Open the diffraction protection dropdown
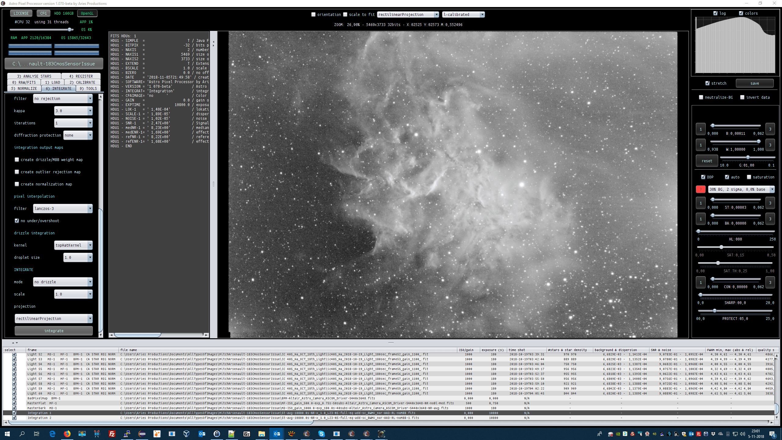The image size is (782, 440). [78, 135]
